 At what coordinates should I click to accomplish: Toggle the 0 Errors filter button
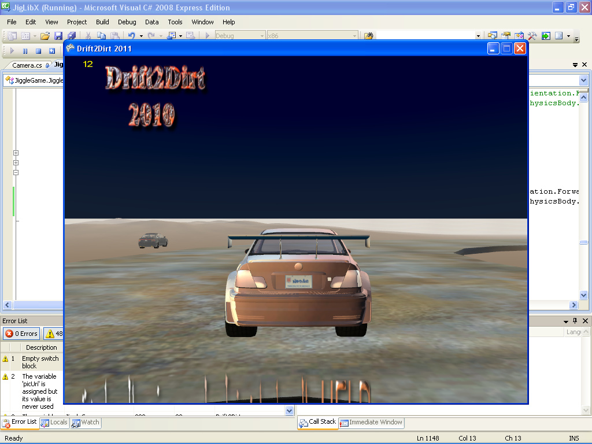21,334
